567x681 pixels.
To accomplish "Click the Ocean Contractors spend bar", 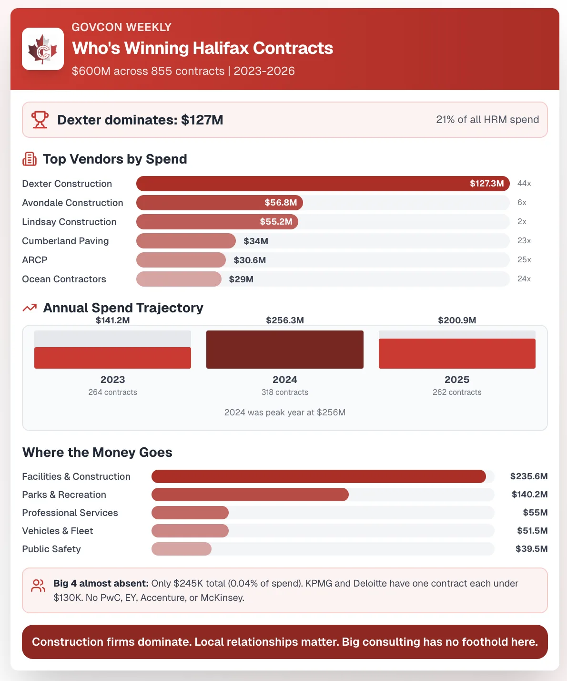I will pyautogui.click(x=179, y=279).
